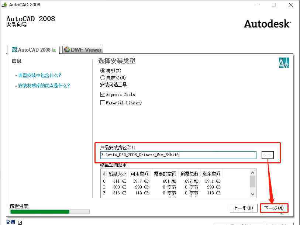Go back with the 上一步(B) button
The height and width of the screenshot is (225, 300).
click(x=243, y=208)
